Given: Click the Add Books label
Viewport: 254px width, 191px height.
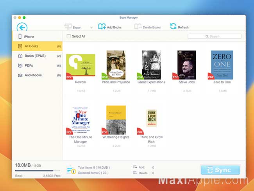Looking at the screenshot, I should (x=114, y=27).
